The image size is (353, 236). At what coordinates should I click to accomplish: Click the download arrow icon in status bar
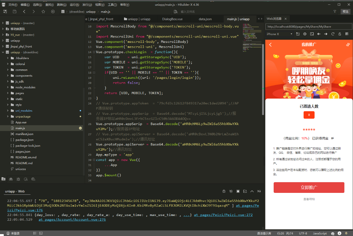[340, 233]
